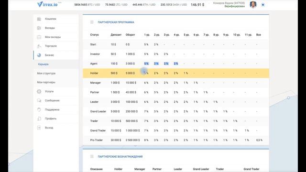
Task: Click the 146.91 $ balance
Action: click(197, 5)
